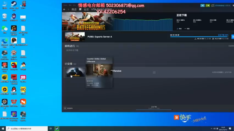Expand the system tray hidden icons chevron

tap(211, 129)
